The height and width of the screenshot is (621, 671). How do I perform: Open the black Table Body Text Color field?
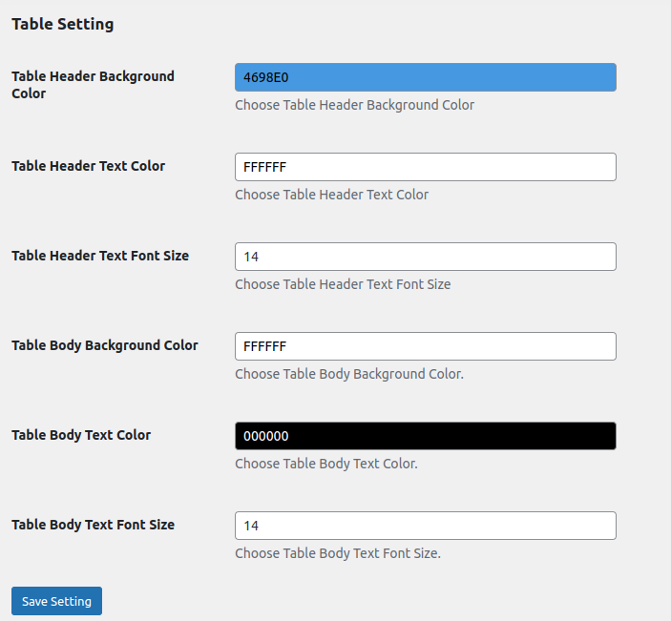coord(425,436)
